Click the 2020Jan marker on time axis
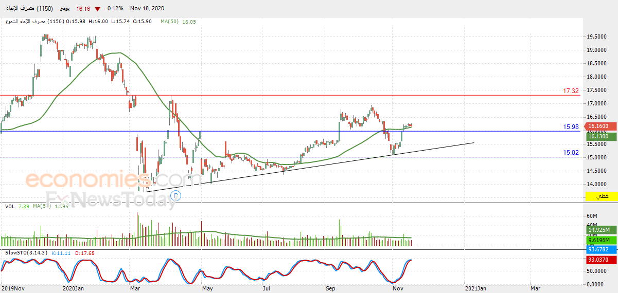The image size is (618, 293). click(x=73, y=289)
